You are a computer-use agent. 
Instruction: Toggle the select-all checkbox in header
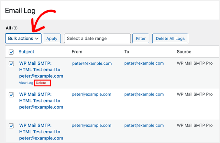(x=11, y=52)
